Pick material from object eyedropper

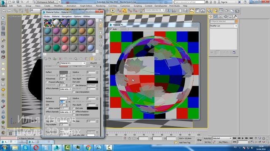pyautogui.click(x=58, y=63)
